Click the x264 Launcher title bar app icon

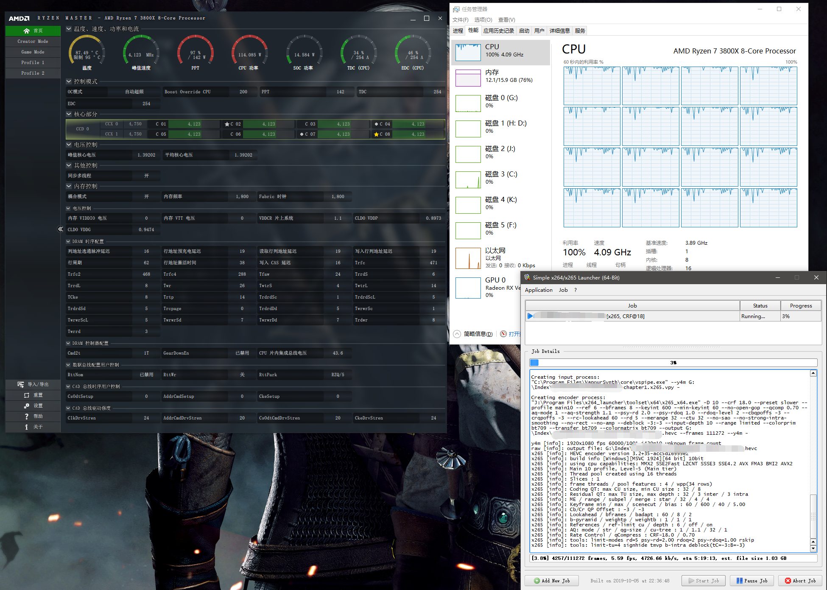(x=527, y=277)
